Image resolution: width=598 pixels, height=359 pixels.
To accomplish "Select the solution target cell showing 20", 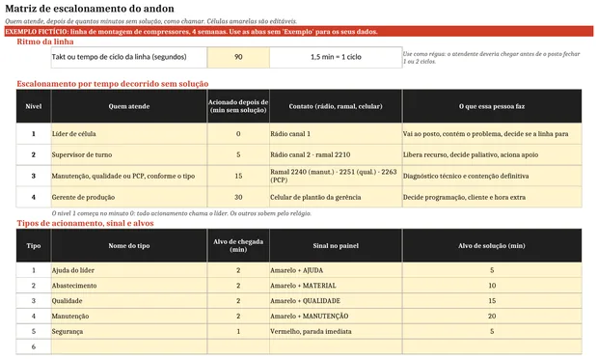I will [x=492, y=316].
